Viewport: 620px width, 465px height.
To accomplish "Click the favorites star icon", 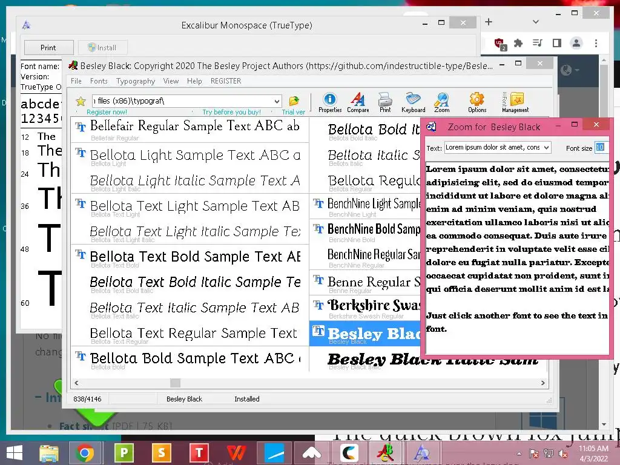I will click(x=81, y=101).
